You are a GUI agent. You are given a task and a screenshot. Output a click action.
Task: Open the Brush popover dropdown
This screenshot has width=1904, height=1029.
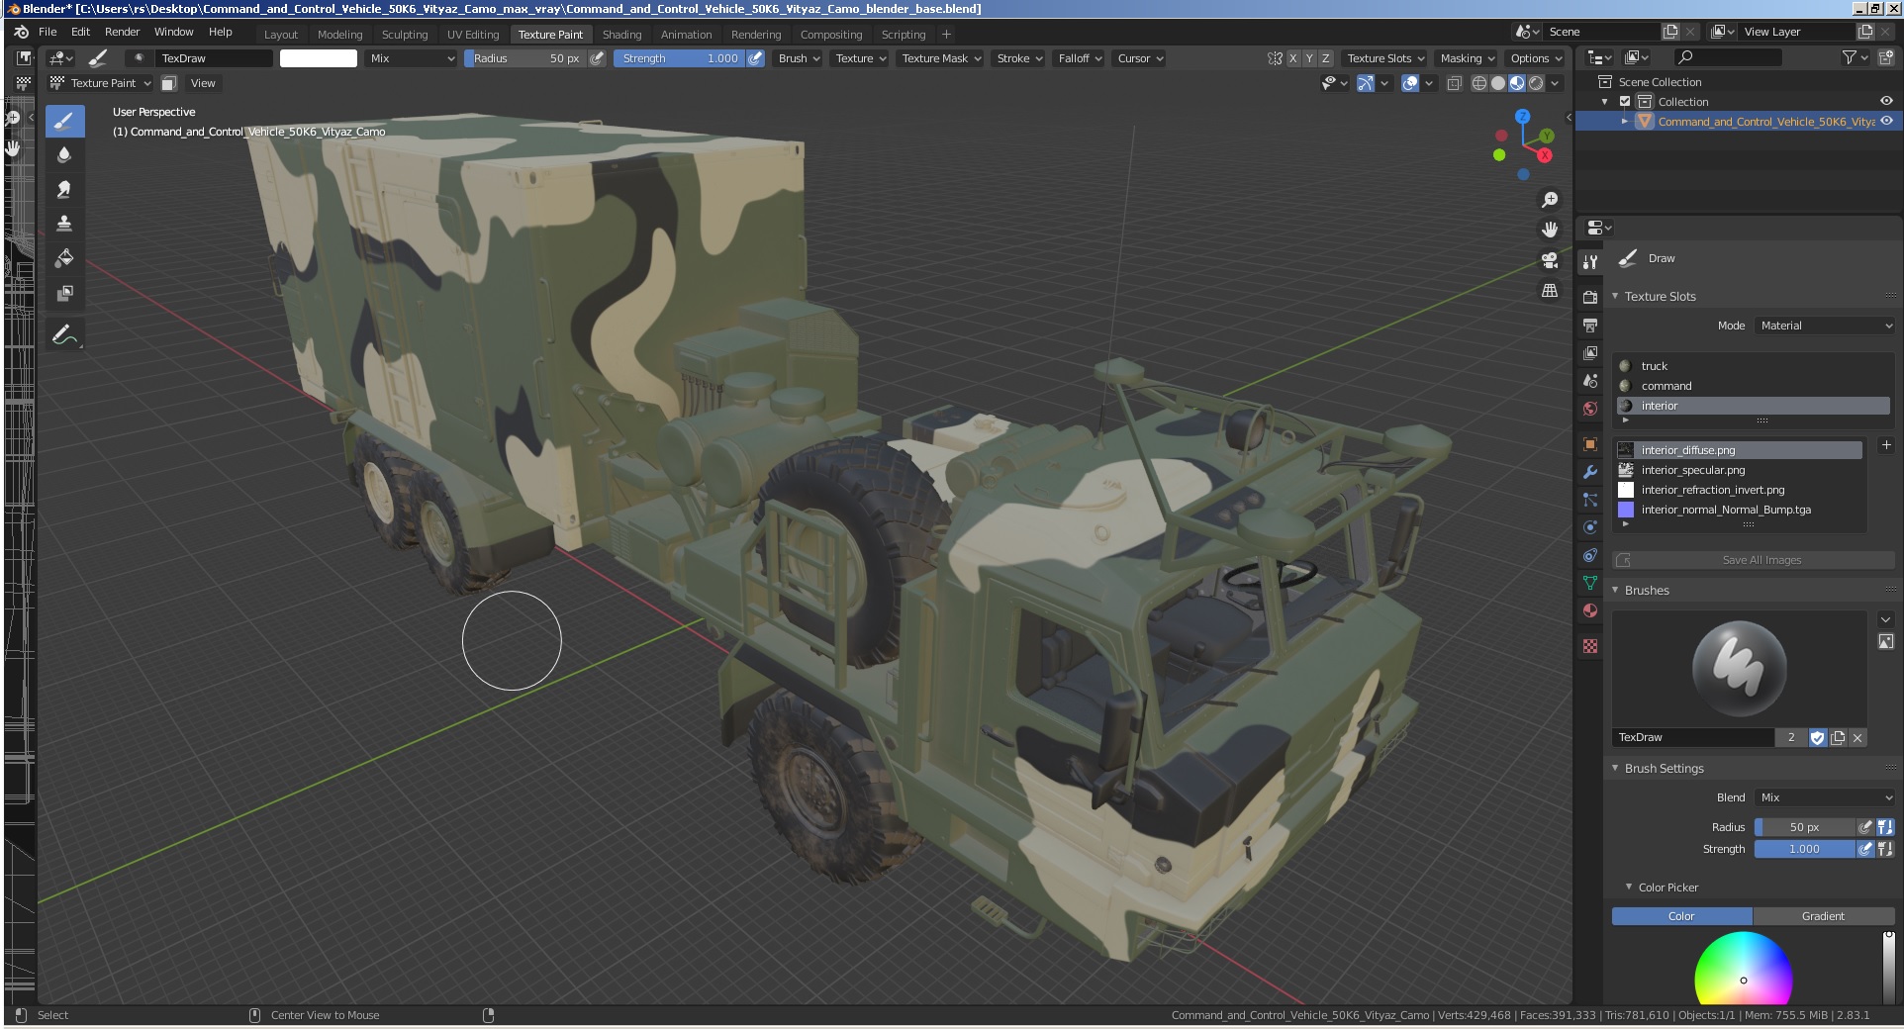tap(799, 58)
